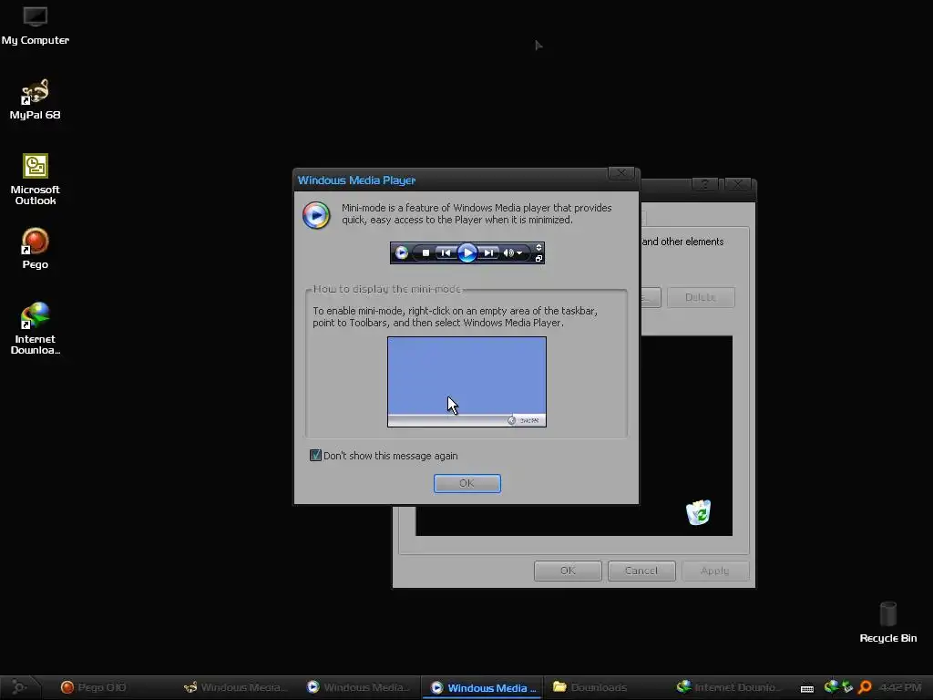Select the Internet Download Manager desktop icon
Image resolution: width=933 pixels, height=700 pixels.
coord(36,328)
